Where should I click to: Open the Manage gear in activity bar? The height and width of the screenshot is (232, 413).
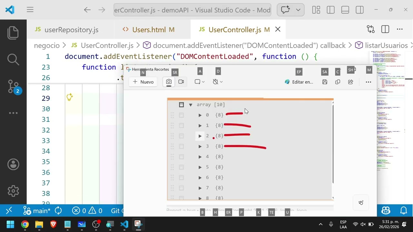[13, 191]
